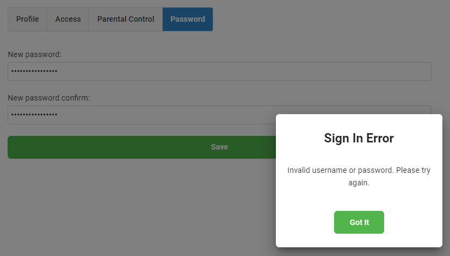
Task: Select the Parental Control tab
Action: 126,19
